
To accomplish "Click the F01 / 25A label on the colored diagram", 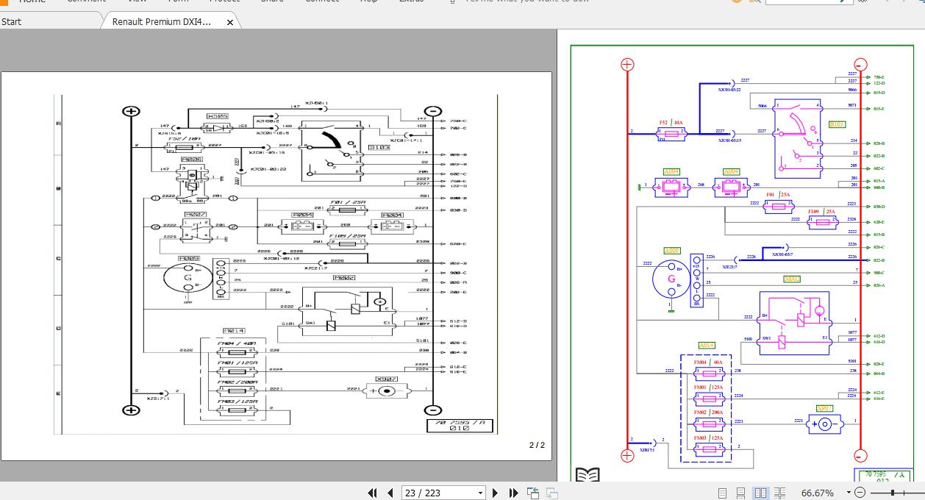I will point(778,195).
